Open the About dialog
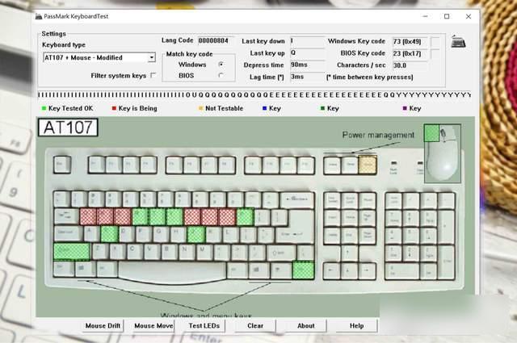 click(306, 325)
